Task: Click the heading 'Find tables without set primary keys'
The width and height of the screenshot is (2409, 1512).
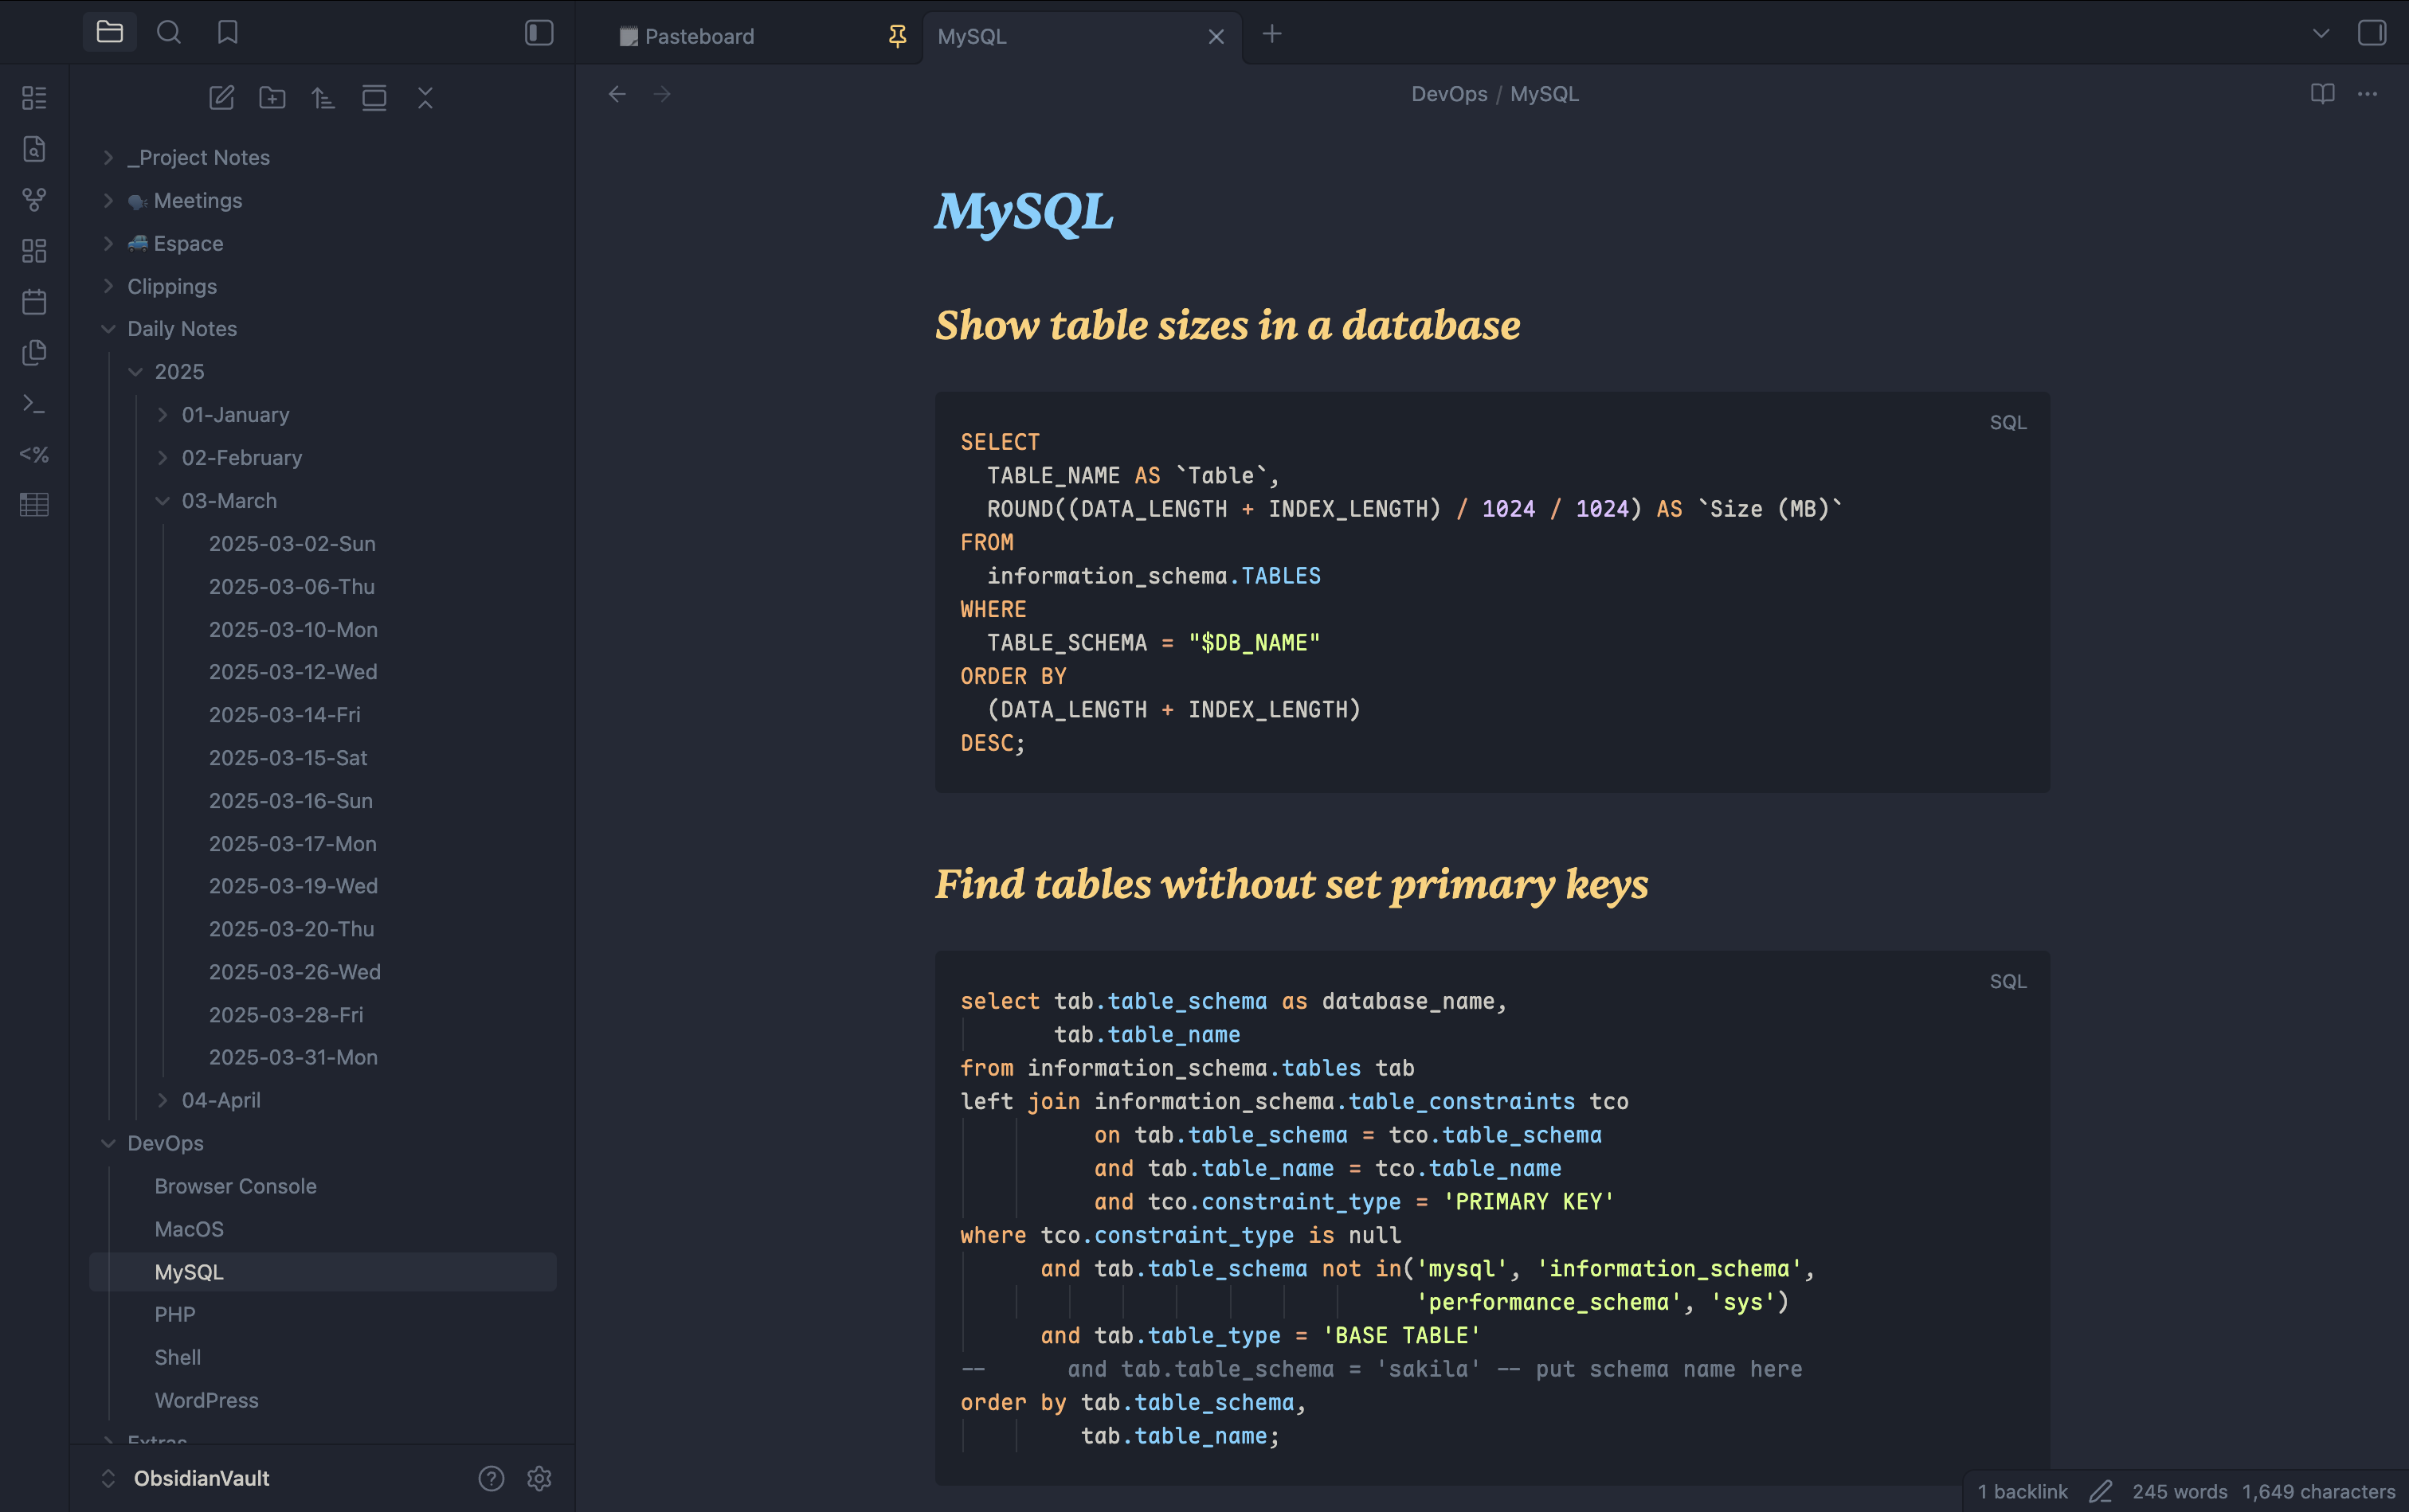Action: coord(1291,884)
